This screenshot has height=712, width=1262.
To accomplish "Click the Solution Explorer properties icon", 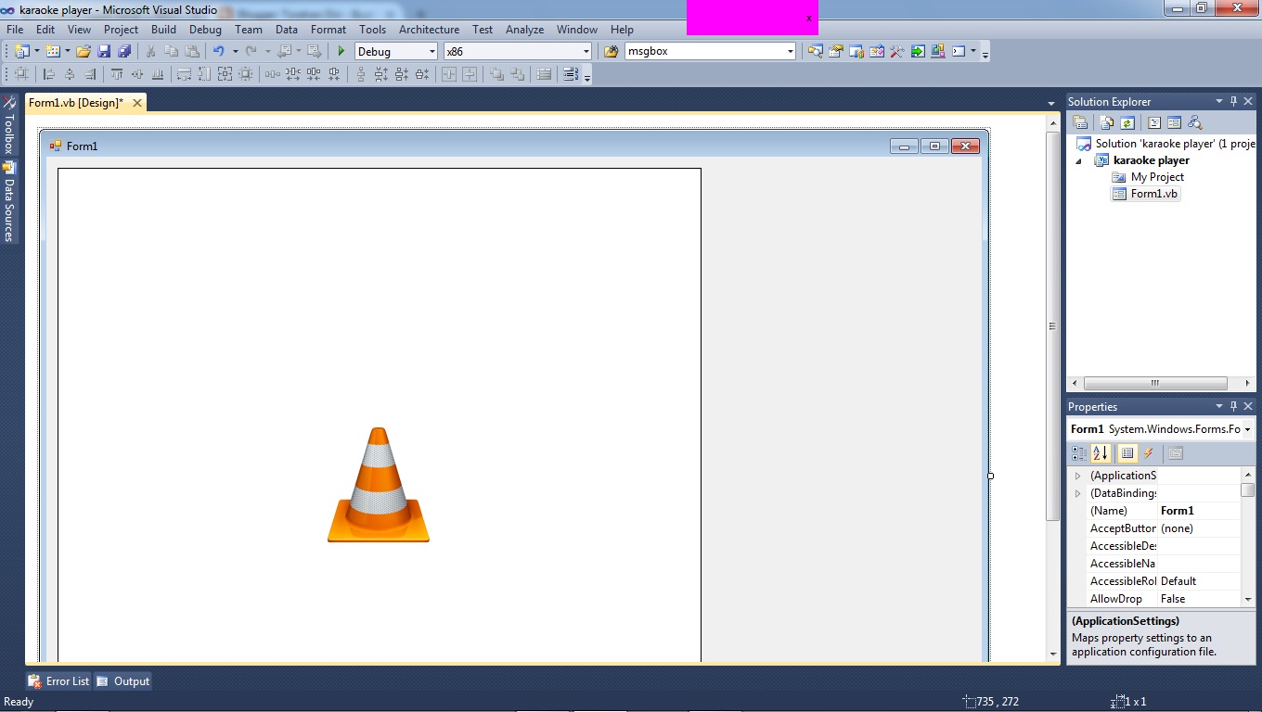I will 1080,122.
